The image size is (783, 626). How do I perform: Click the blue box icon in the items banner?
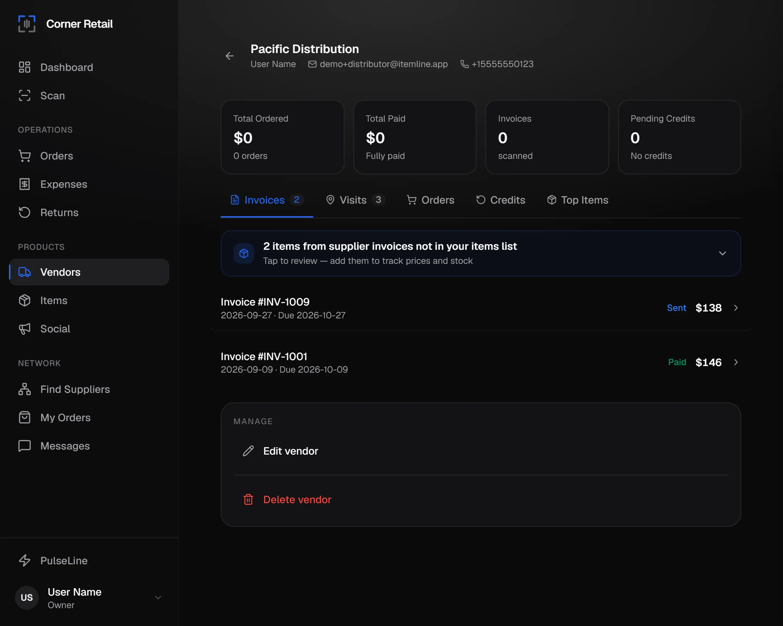(x=244, y=253)
